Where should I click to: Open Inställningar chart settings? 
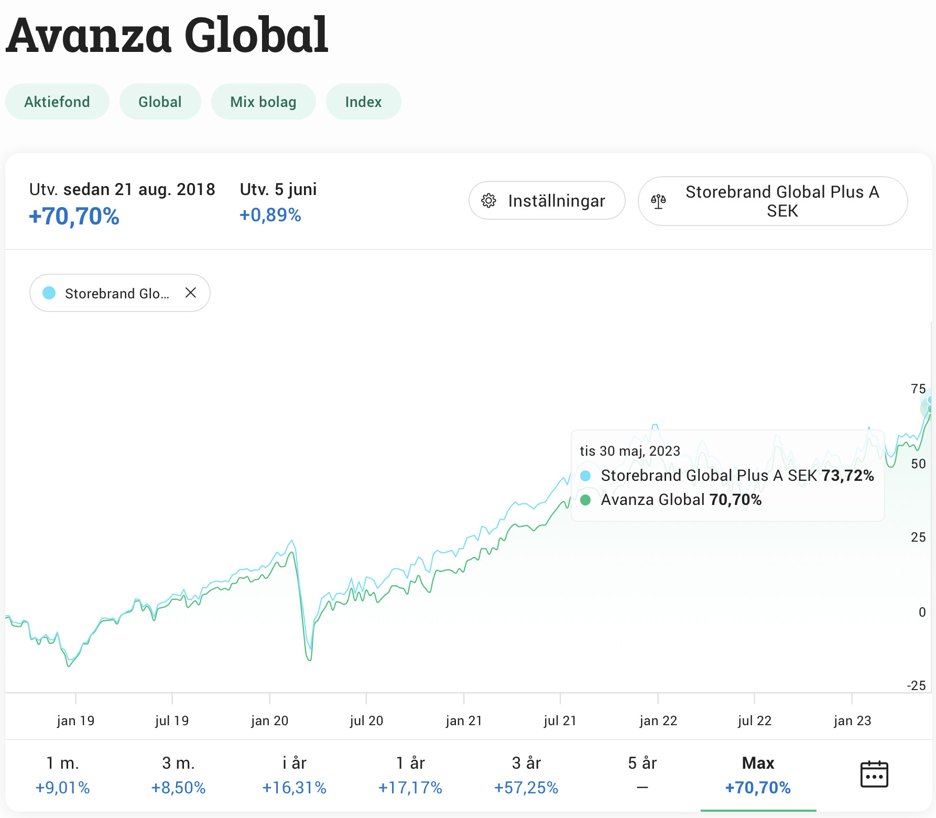click(x=547, y=201)
